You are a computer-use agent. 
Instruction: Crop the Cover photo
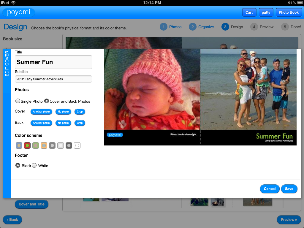coord(80,112)
